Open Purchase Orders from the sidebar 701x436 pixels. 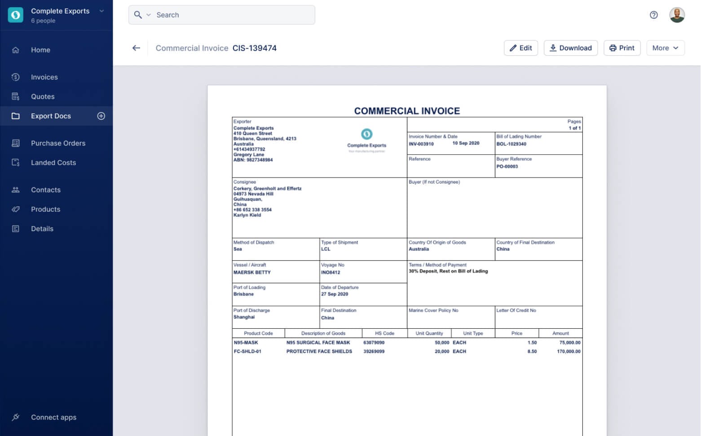click(58, 143)
